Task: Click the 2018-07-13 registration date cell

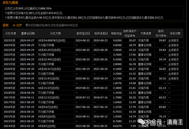Action: click(x=83, y=97)
